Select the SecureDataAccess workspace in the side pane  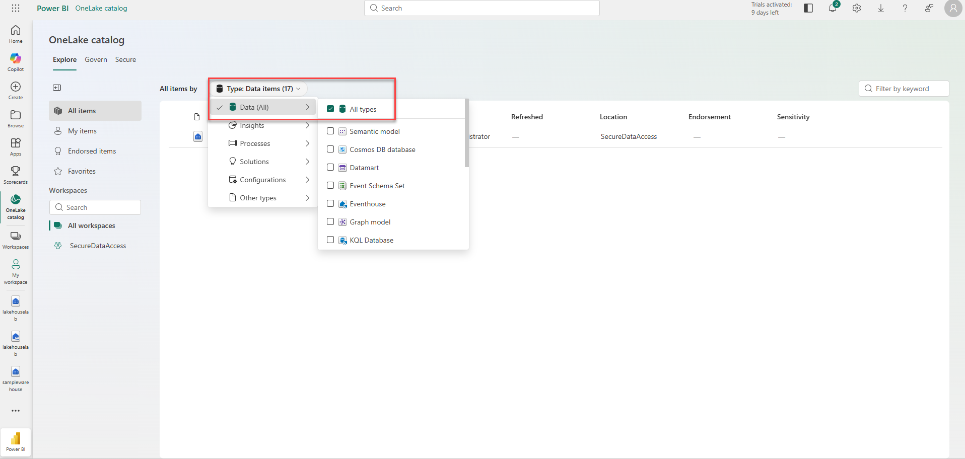coord(95,246)
